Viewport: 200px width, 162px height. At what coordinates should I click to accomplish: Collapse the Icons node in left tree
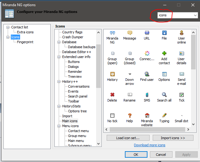click(8, 37)
